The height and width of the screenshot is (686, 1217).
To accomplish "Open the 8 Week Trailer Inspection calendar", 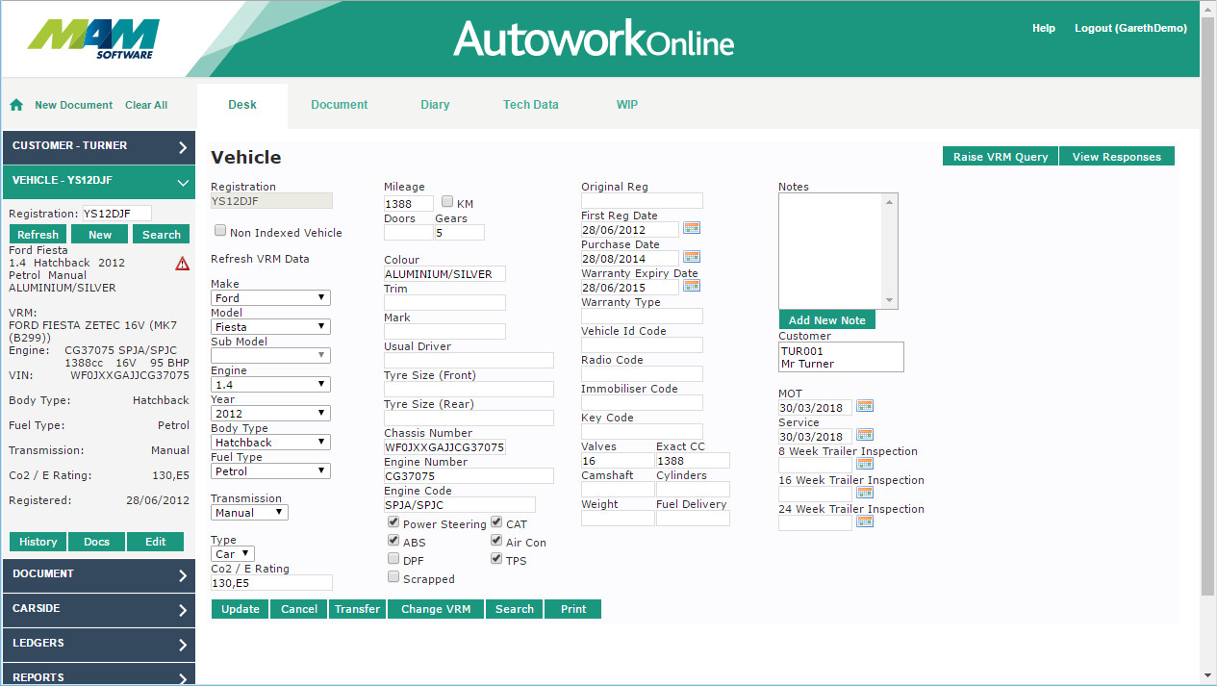I will point(864,465).
